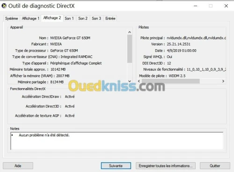Switch to the Système tab
The image size is (234, 172).
12,18
